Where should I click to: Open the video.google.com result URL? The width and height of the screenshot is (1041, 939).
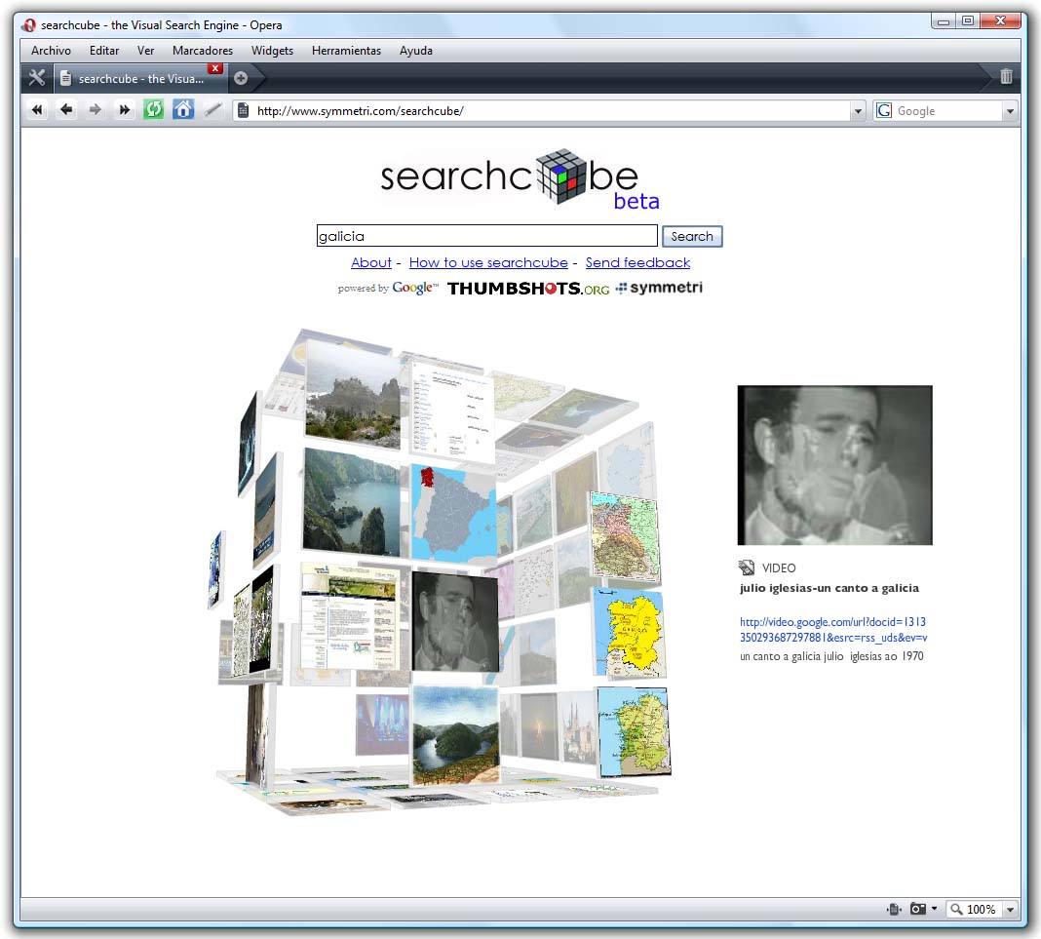(x=833, y=630)
